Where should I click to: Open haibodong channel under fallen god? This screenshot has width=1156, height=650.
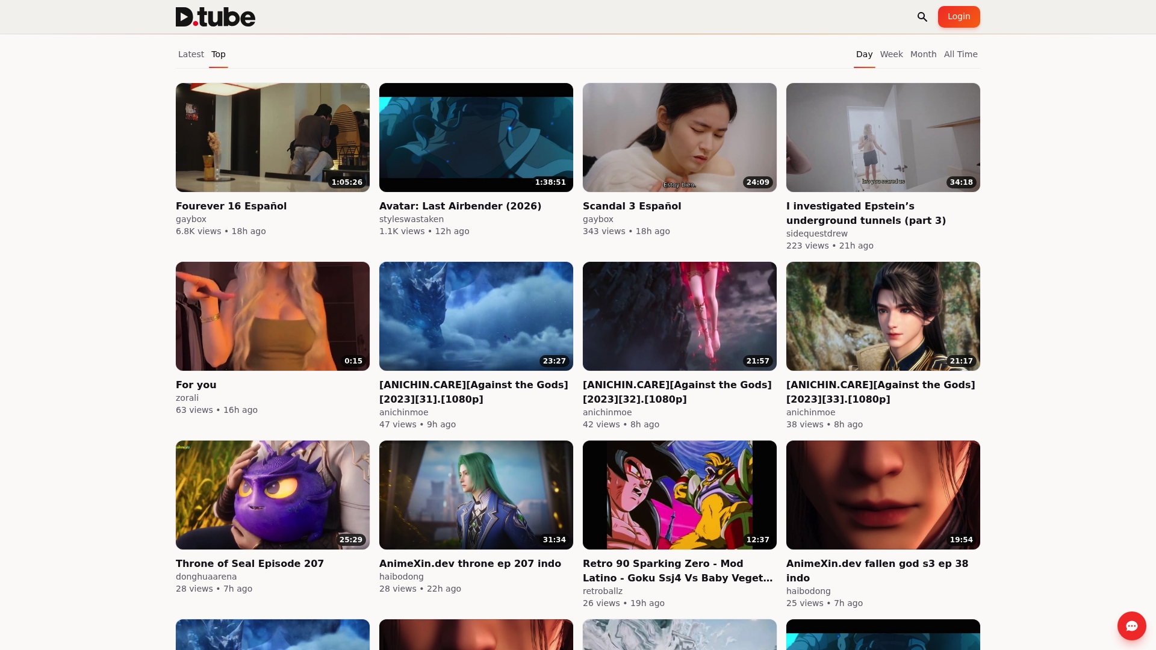(x=809, y=592)
